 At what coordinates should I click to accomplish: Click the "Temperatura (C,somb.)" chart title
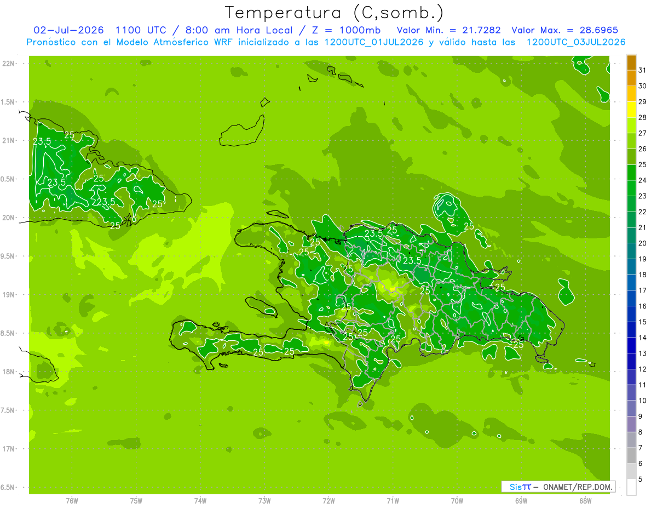coord(334,13)
